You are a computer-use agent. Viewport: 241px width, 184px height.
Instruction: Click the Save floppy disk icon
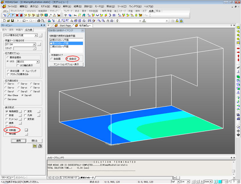(12, 21)
